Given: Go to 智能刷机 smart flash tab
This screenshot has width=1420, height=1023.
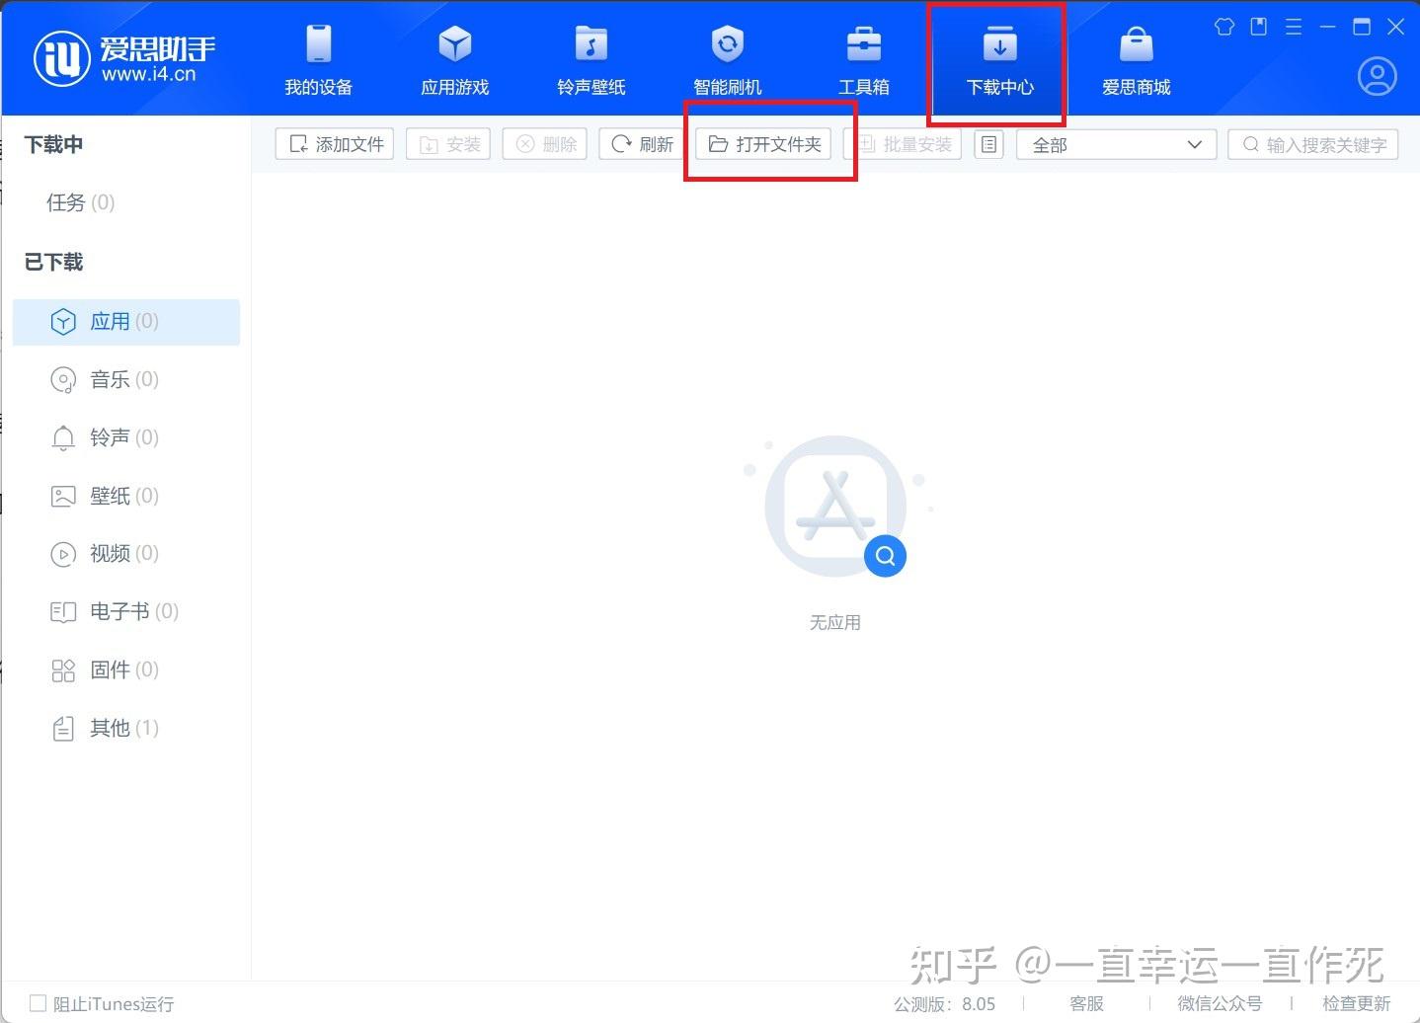Looking at the screenshot, I should point(727,59).
